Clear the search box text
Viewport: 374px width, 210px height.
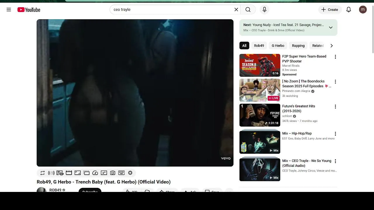(236, 10)
